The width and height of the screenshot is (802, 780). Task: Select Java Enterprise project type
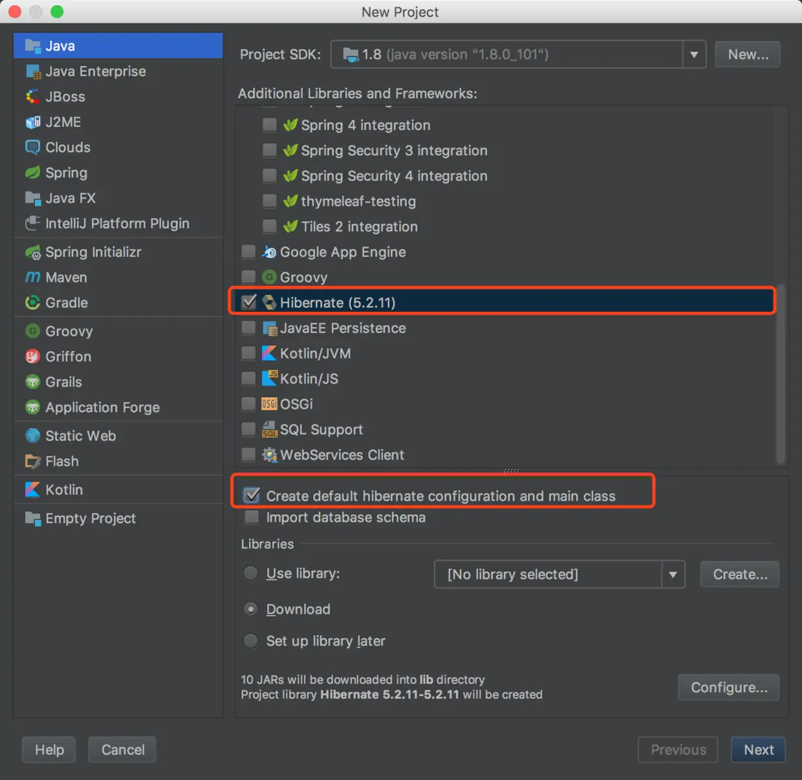tap(118, 71)
